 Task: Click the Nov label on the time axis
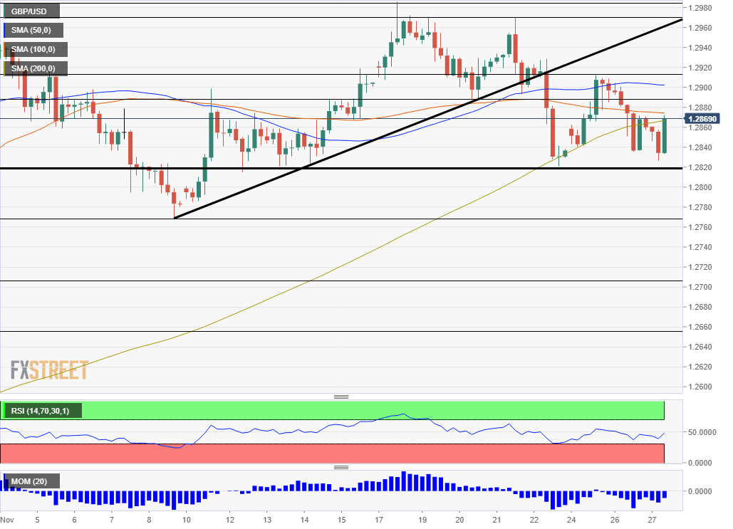point(9,520)
